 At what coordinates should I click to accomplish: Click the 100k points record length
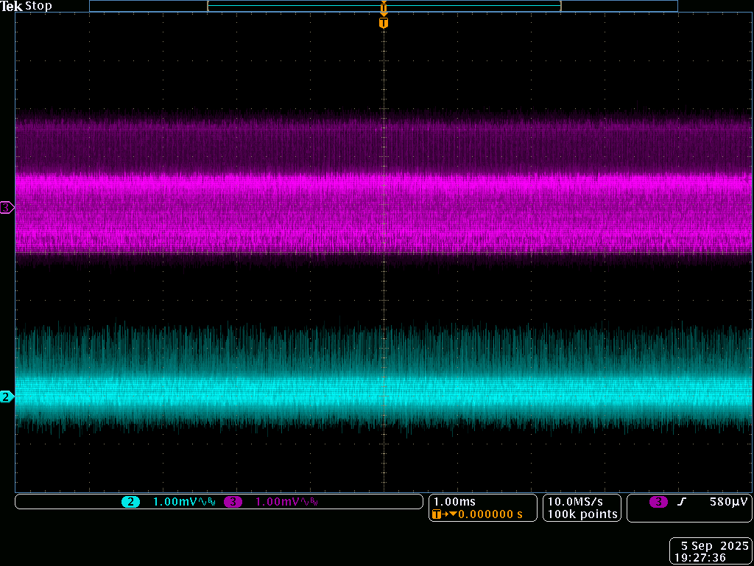click(x=582, y=514)
